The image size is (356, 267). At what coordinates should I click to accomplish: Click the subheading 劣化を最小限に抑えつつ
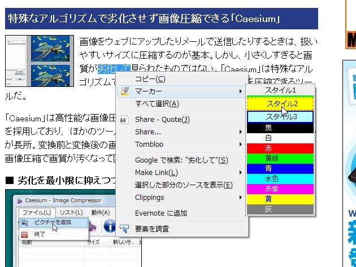(x=67, y=181)
